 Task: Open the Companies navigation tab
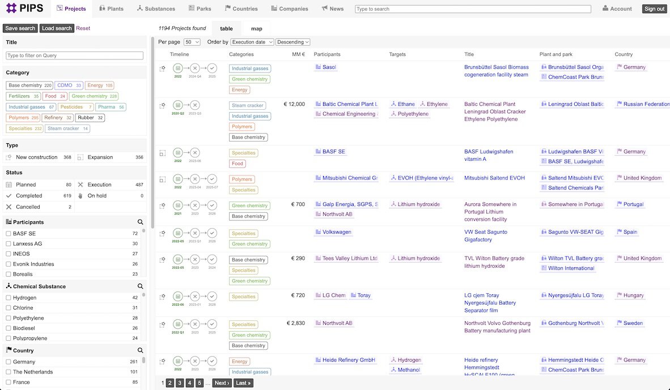point(289,8)
